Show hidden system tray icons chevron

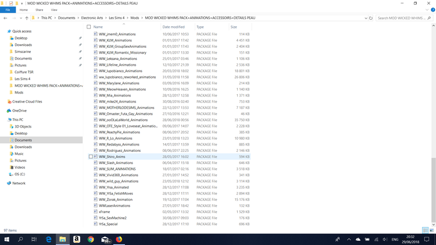coord(349,239)
